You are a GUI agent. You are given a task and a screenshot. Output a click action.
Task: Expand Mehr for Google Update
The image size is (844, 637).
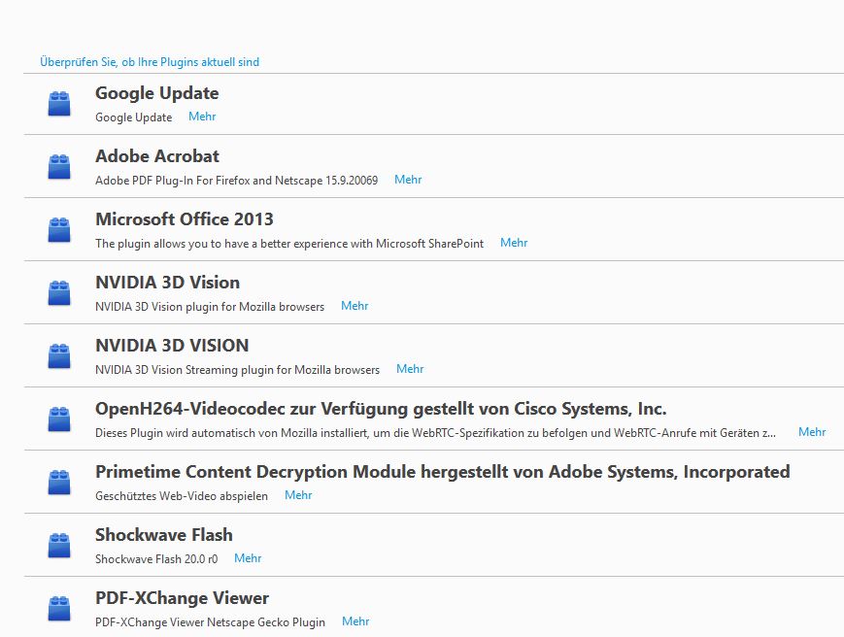[202, 117]
